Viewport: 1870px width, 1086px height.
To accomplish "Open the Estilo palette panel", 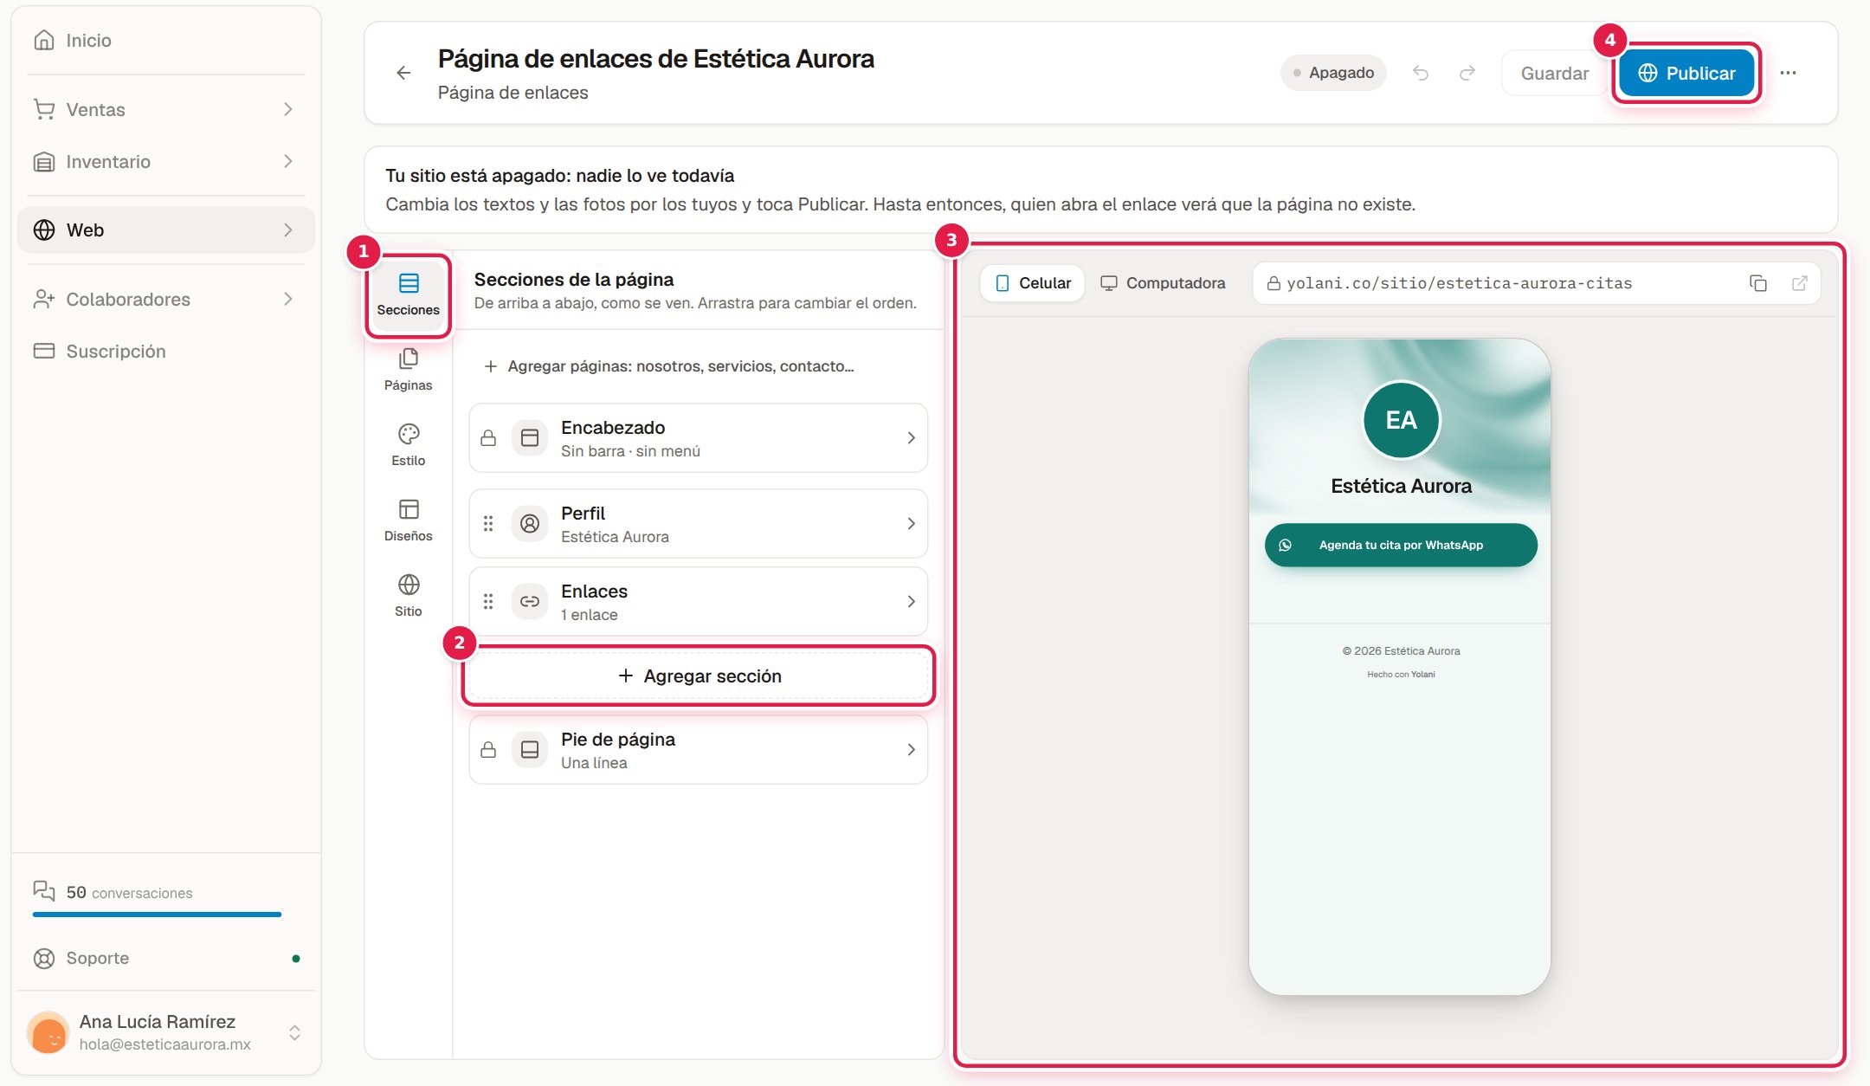I will (409, 445).
